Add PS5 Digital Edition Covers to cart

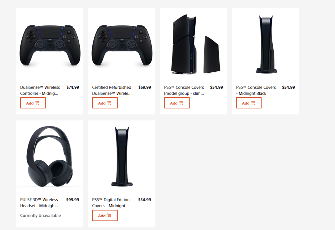[x=105, y=216]
